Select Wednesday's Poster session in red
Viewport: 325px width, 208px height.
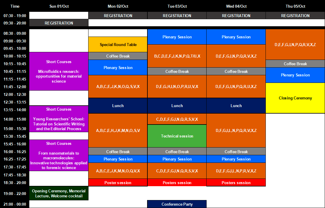point(236,183)
